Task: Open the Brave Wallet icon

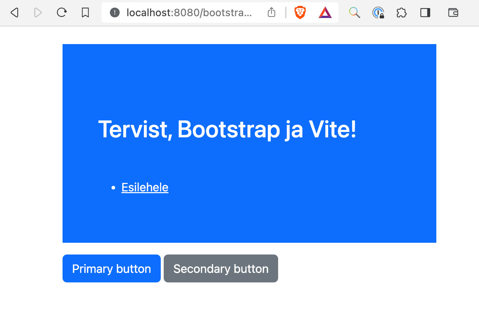Action: click(x=453, y=13)
